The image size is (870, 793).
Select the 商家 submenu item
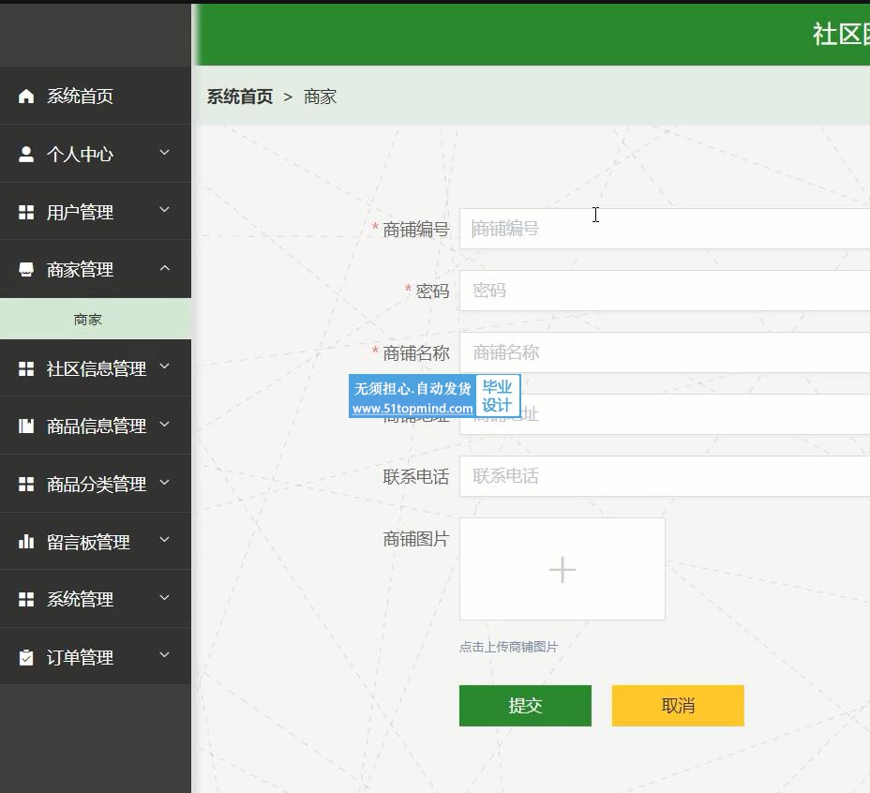[96, 319]
